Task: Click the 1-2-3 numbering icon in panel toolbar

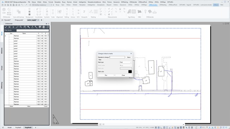Action: pos(17,27)
